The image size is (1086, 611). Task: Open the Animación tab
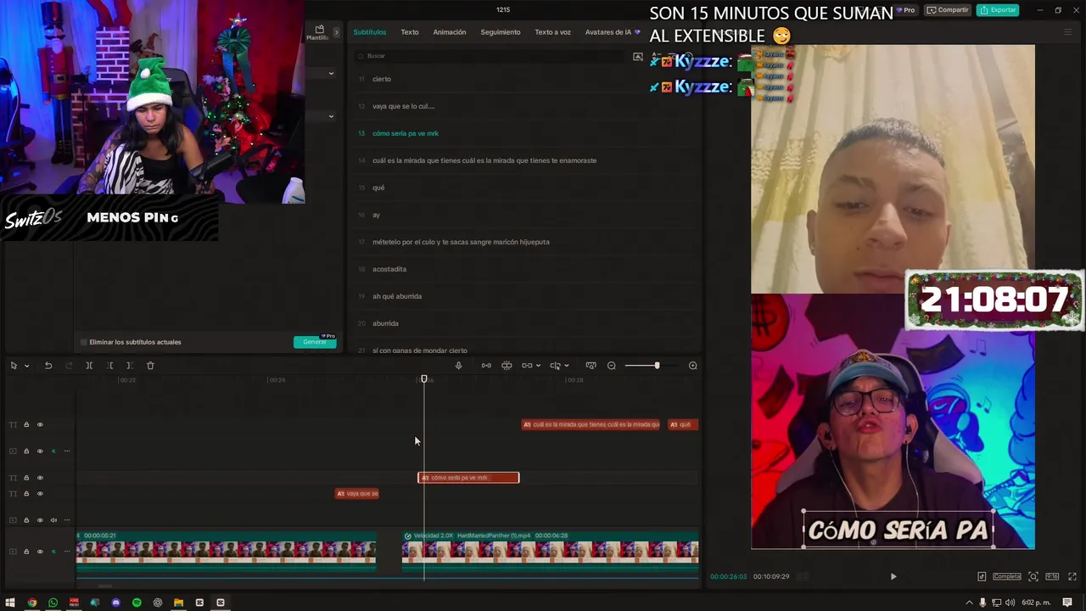point(450,32)
